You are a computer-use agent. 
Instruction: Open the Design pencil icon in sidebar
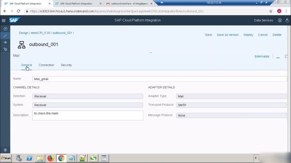[x=5, y=36]
